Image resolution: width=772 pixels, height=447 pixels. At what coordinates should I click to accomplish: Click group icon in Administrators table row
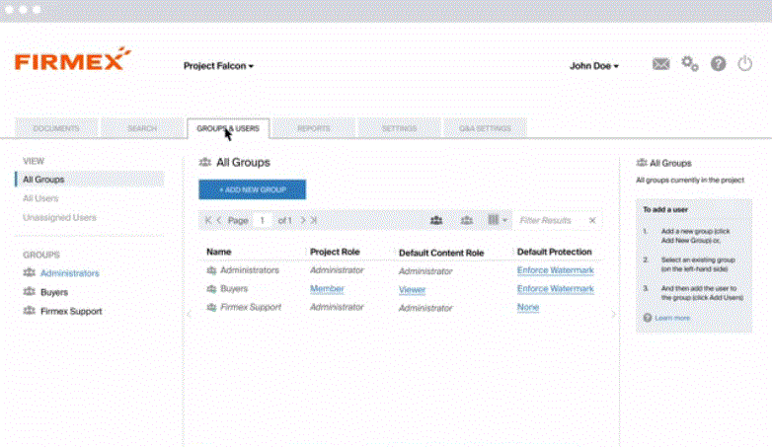[211, 270]
